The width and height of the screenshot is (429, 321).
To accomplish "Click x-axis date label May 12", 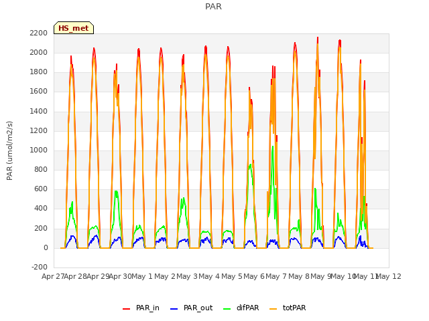I will point(389,276).
